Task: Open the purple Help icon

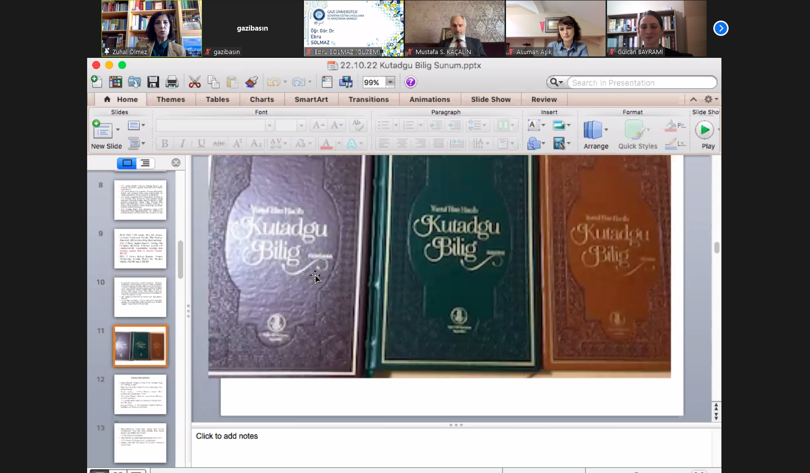Action: (x=410, y=82)
